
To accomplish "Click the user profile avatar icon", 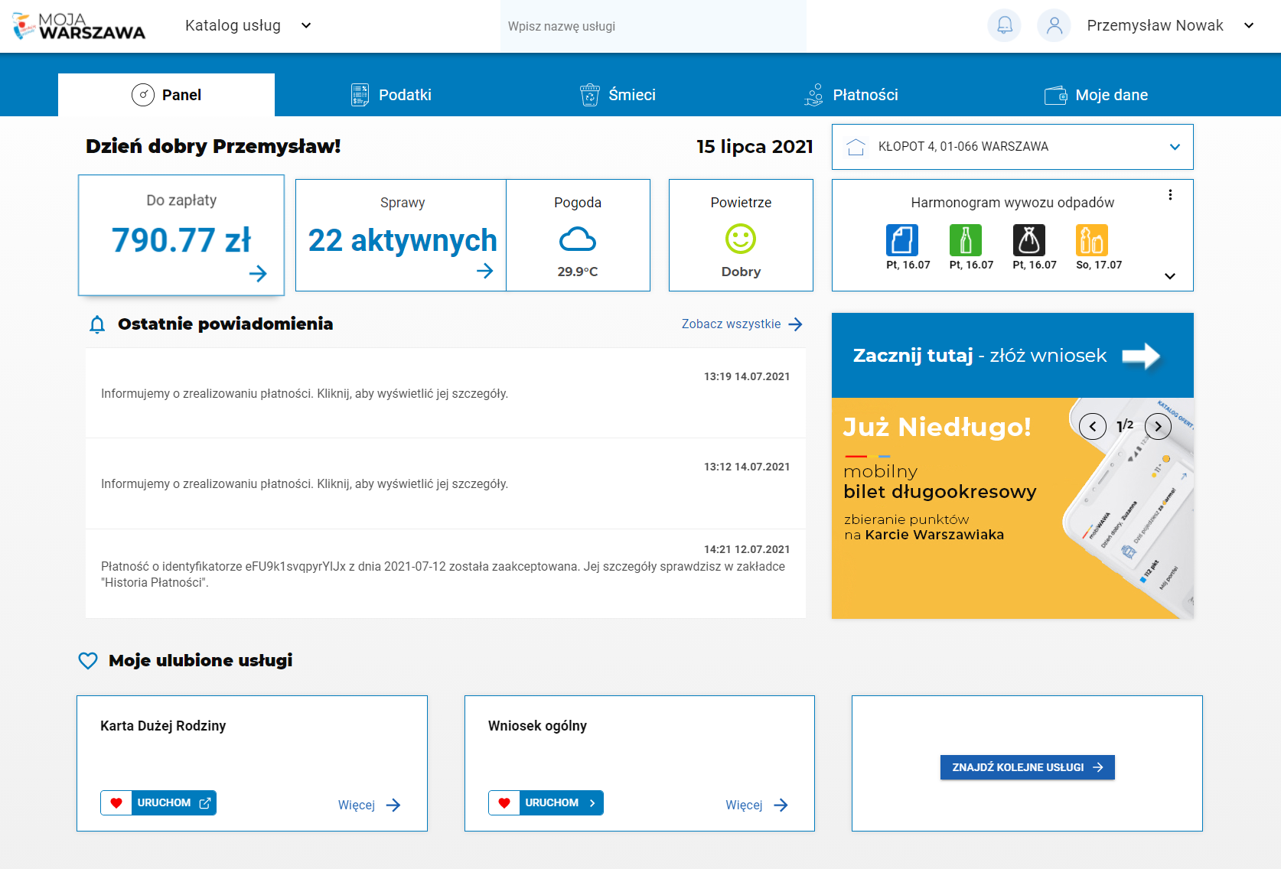I will [1054, 25].
